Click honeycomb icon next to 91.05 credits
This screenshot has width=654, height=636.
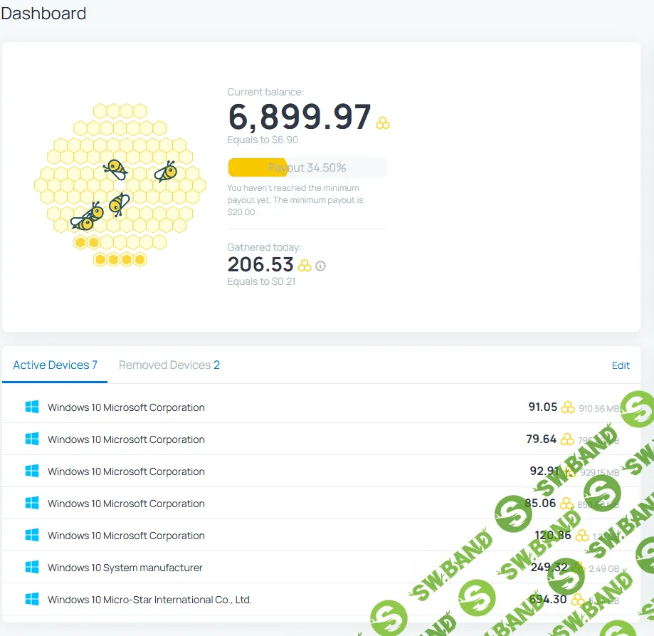[x=568, y=407]
